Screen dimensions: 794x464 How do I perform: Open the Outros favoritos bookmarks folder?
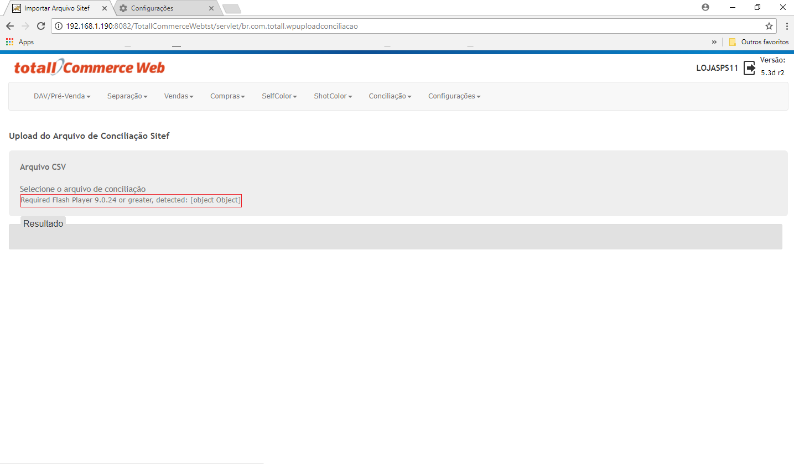(x=759, y=42)
